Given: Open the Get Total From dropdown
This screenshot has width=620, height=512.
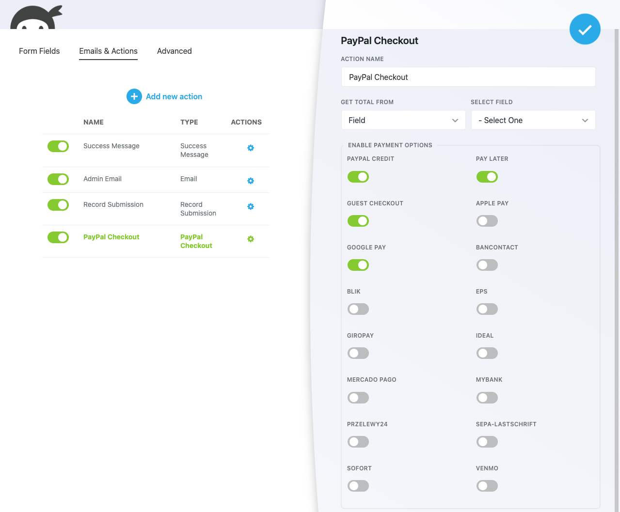Looking at the screenshot, I should [403, 120].
